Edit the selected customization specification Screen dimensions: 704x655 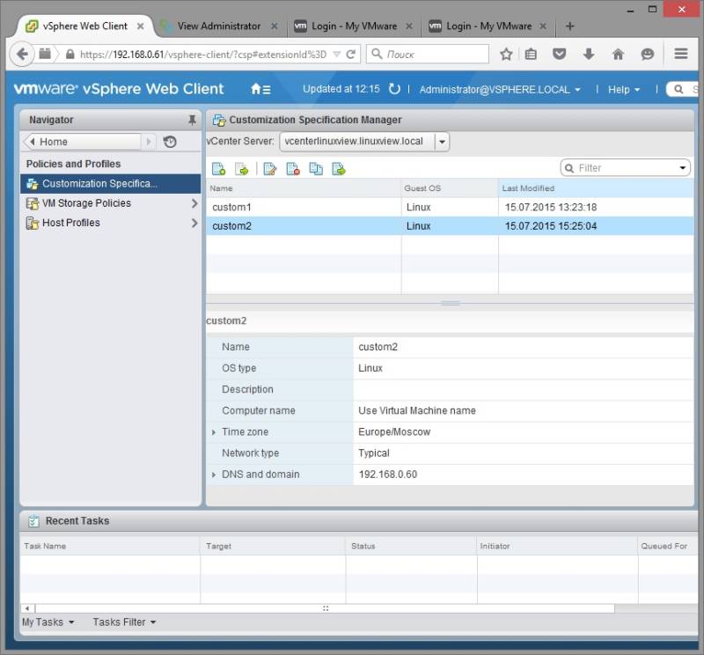(x=270, y=169)
